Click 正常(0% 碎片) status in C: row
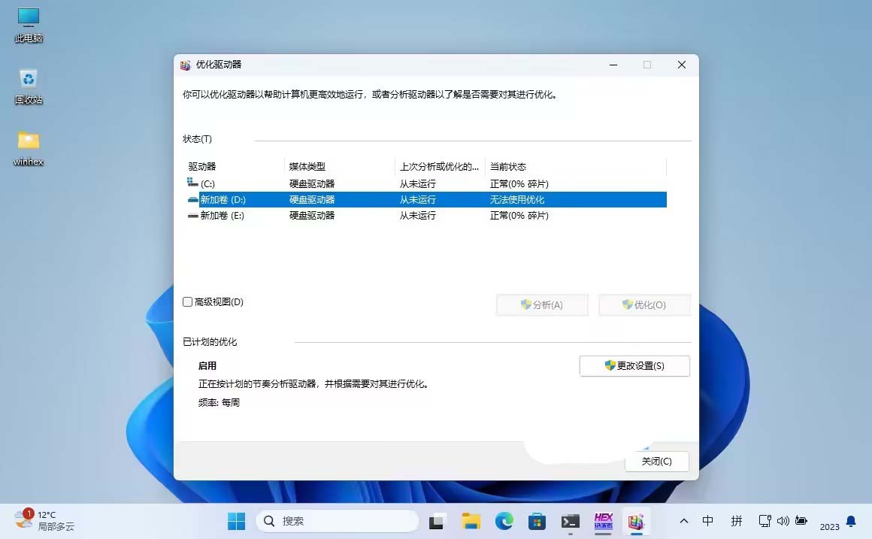This screenshot has height=539, width=872. point(519,183)
